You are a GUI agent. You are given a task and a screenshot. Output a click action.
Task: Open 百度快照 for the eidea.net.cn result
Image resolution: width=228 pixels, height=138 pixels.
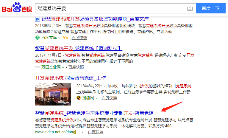(x=96, y=132)
